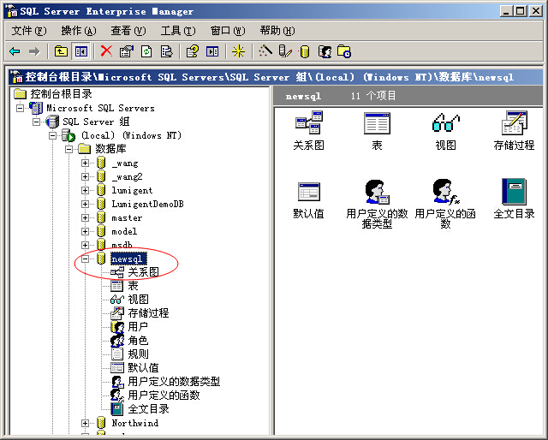
Task: Select the LumigentDemoDB database in tree
Action: pyautogui.click(x=147, y=204)
